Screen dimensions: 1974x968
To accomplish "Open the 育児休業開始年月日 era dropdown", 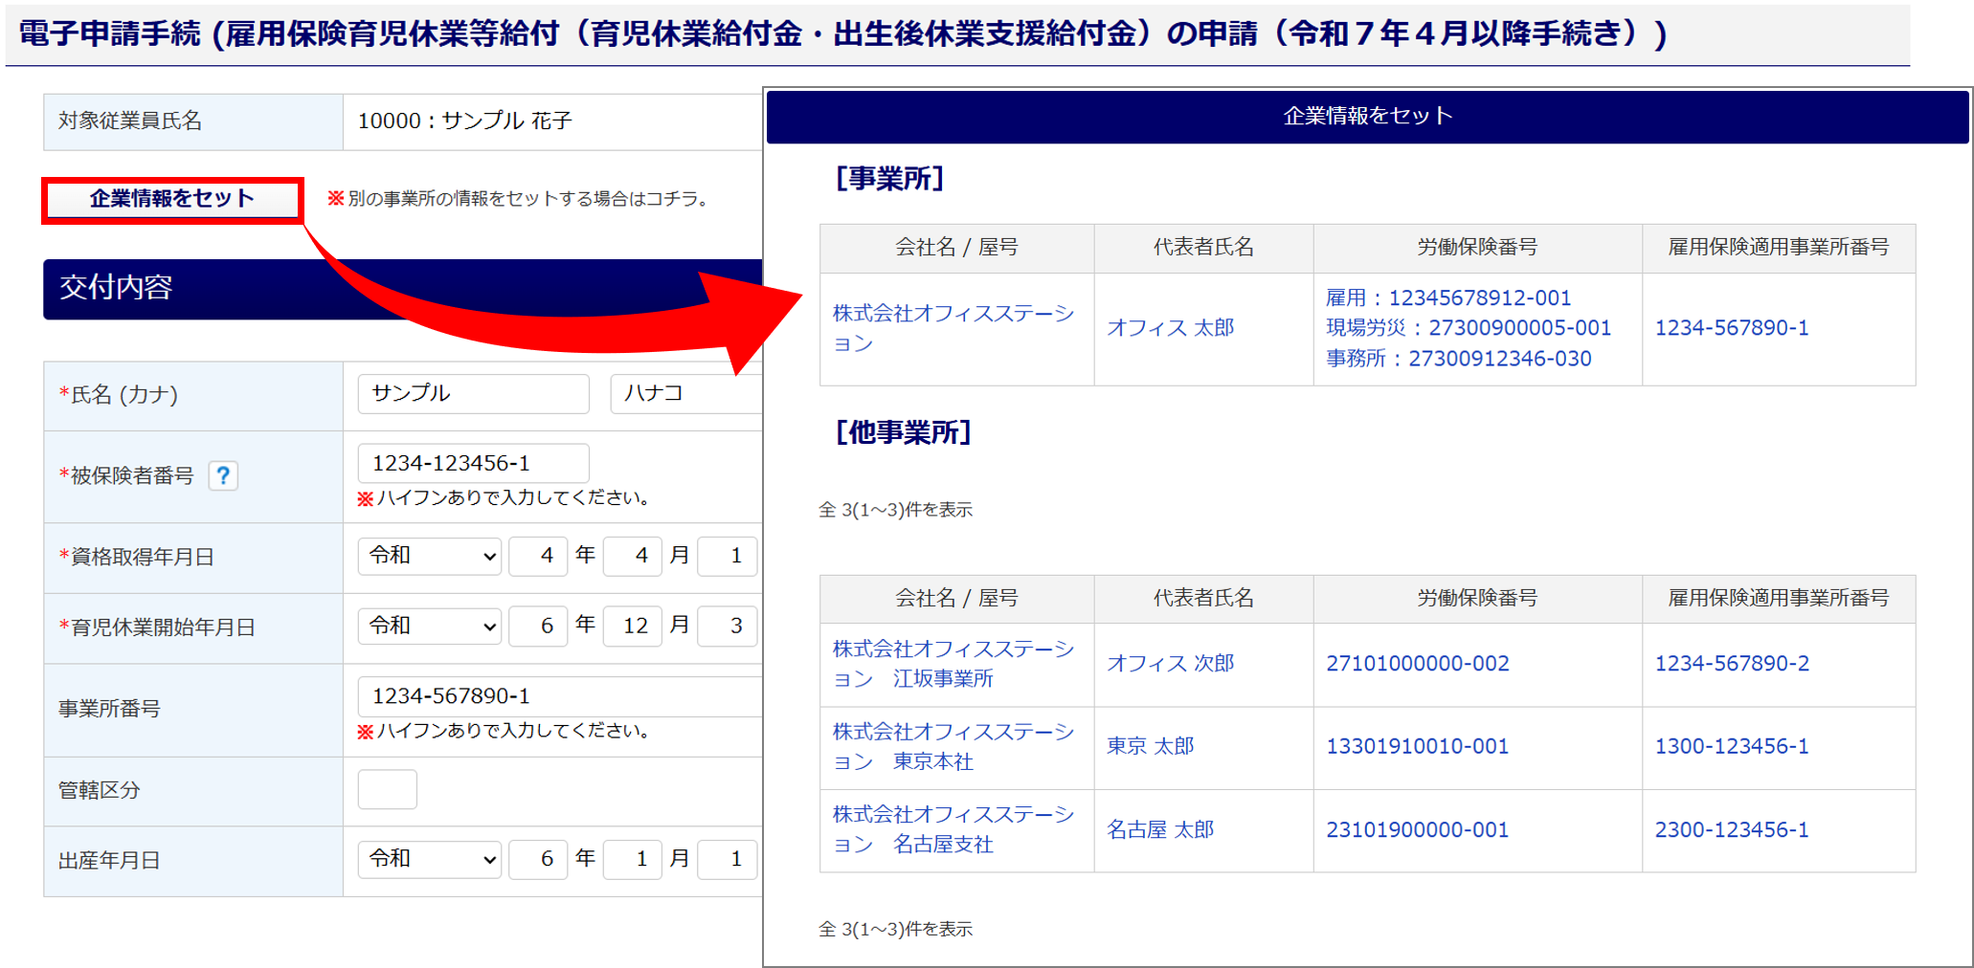I will tap(430, 627).
